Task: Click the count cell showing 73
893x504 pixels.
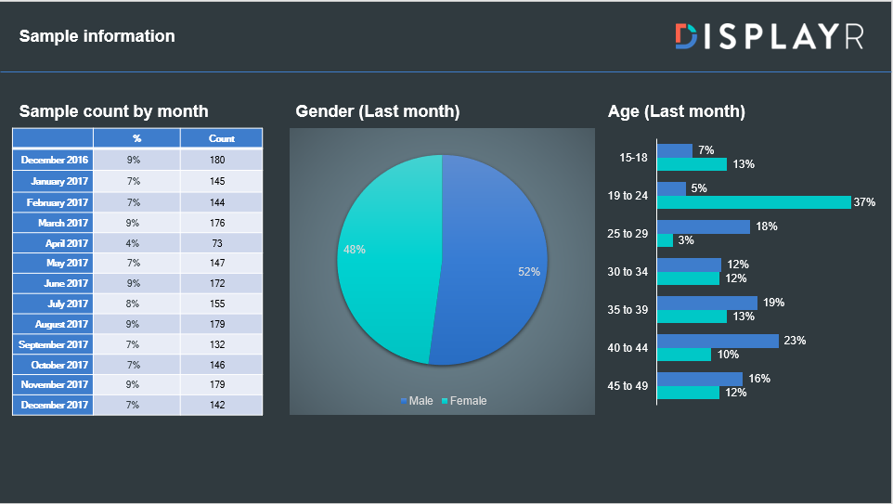Action: pyautogui.click(x=218, y=242)
